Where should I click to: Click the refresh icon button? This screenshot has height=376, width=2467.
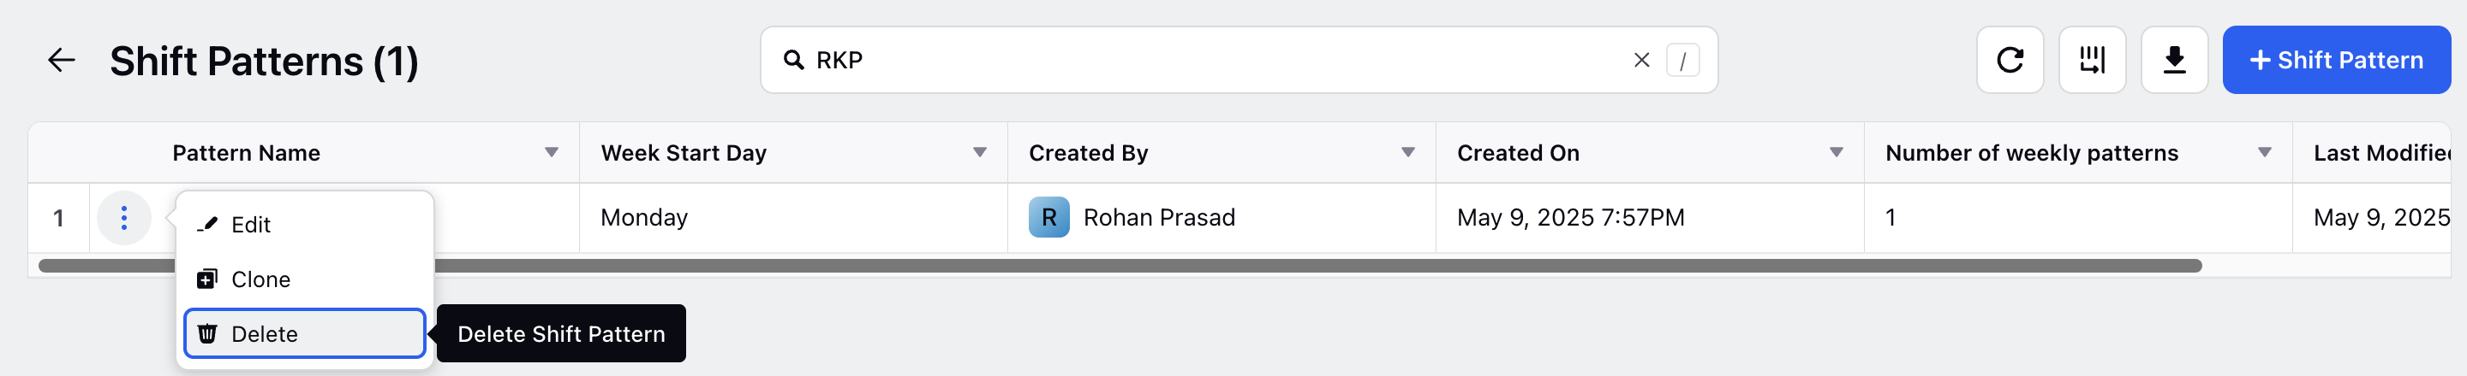point(2010,60)
